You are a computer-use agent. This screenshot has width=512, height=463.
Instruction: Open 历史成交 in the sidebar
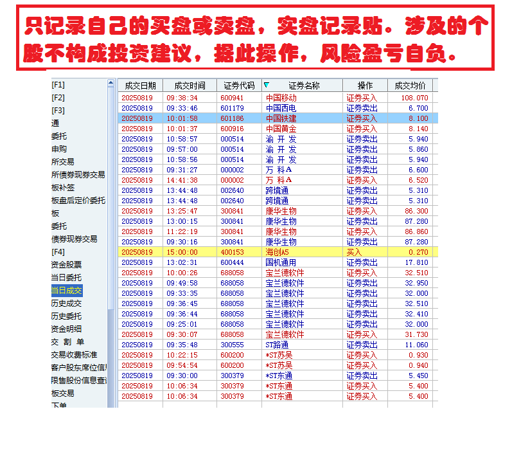(x=66, y=304)
